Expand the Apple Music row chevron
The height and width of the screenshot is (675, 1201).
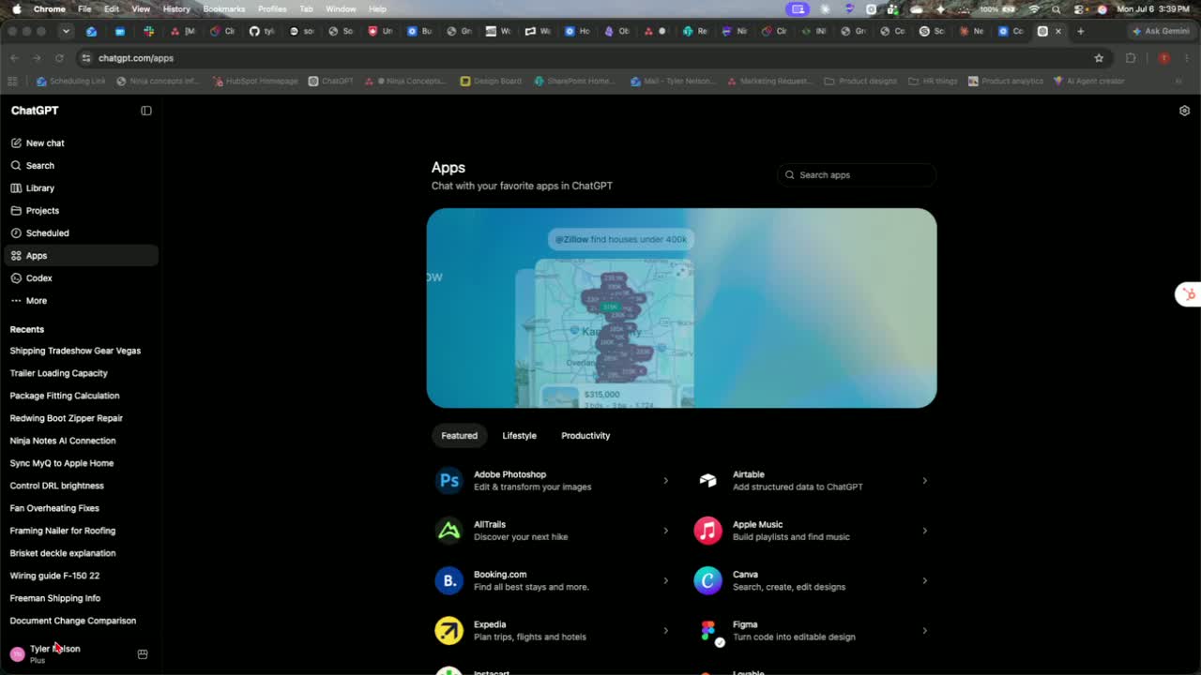click(924, 531)
